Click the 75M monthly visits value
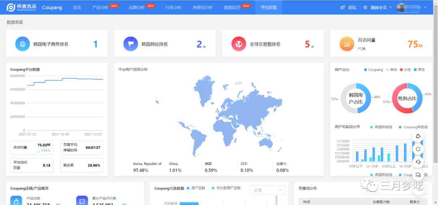Screen dimensions: 438x205 [x=415, y=44]
